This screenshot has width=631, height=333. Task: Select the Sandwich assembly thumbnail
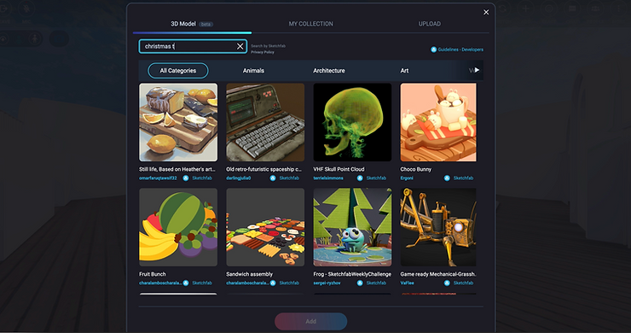[265, 227]
